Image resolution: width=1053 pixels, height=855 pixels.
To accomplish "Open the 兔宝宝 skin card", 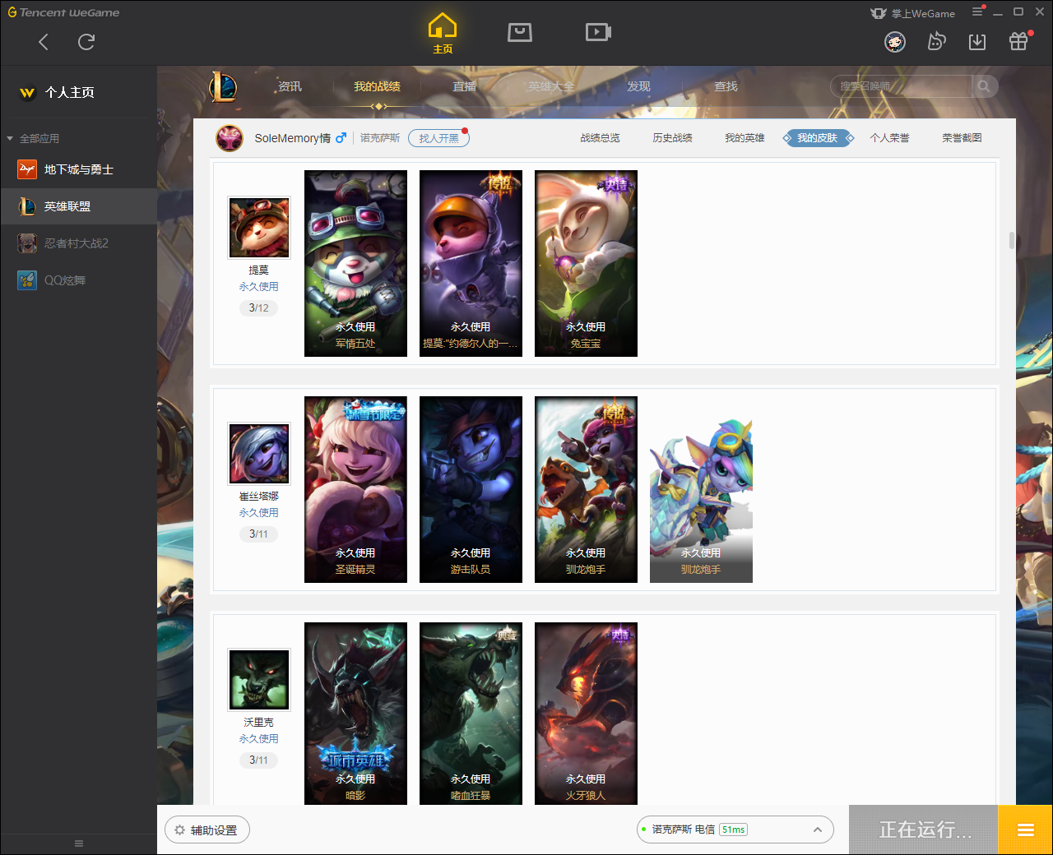I will [586, 263].
